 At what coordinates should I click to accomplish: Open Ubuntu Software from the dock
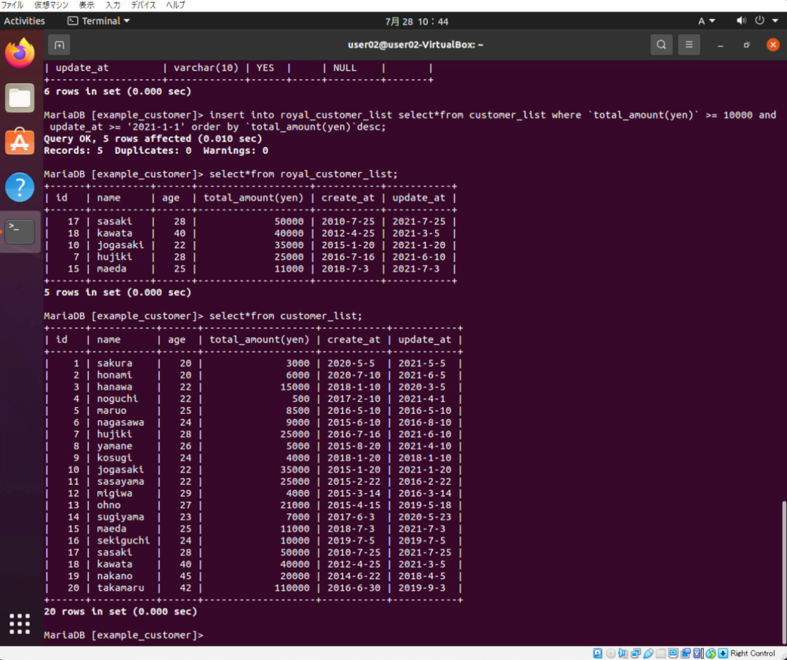20,142
